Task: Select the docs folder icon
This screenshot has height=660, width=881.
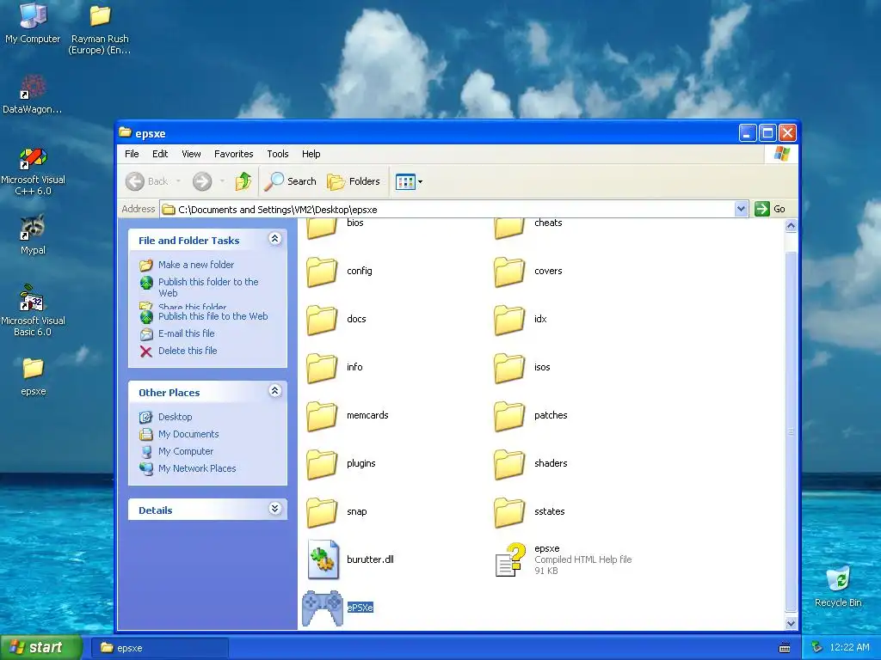Action: (322, 320)
